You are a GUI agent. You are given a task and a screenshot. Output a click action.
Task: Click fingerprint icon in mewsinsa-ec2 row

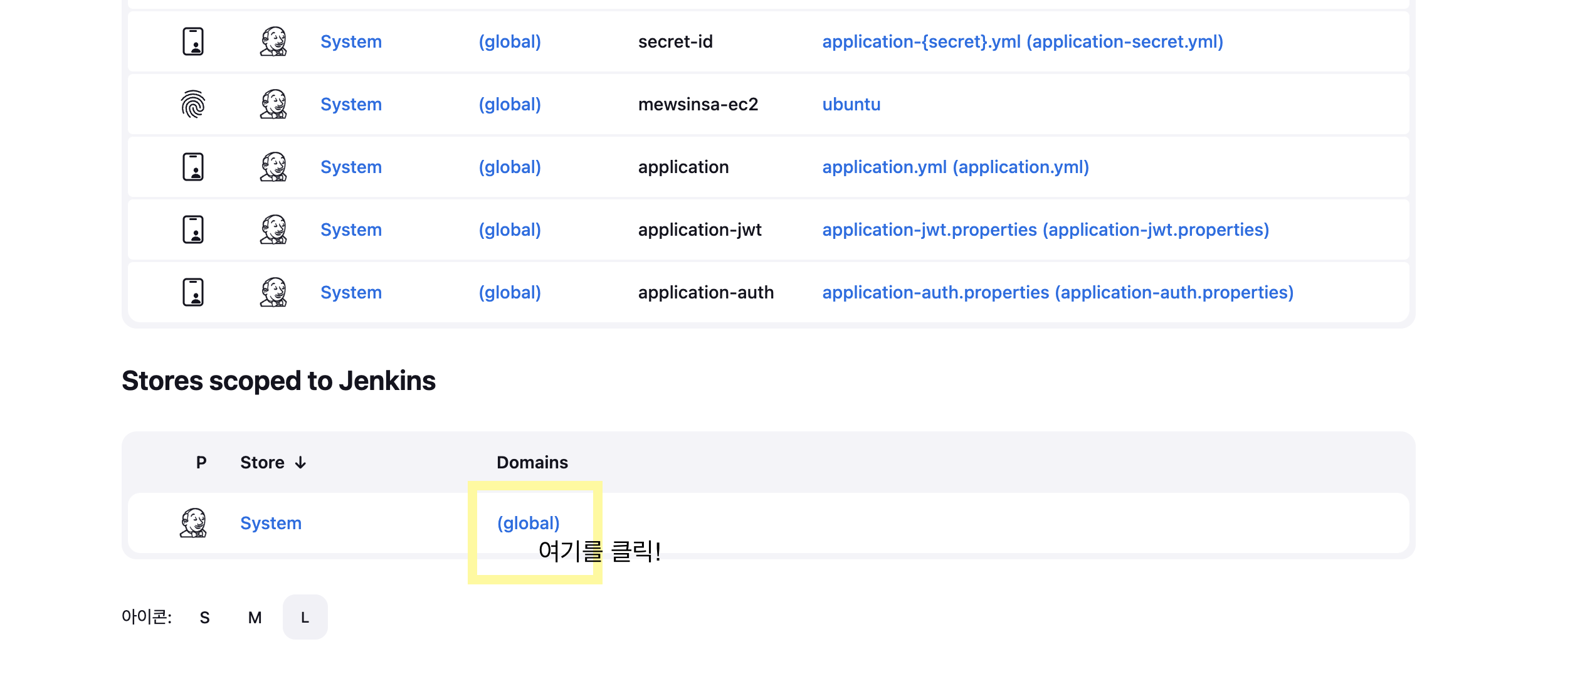point(193,104)
